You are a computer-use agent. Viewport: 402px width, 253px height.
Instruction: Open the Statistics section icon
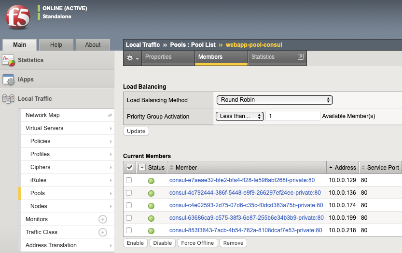pos(8,60)
